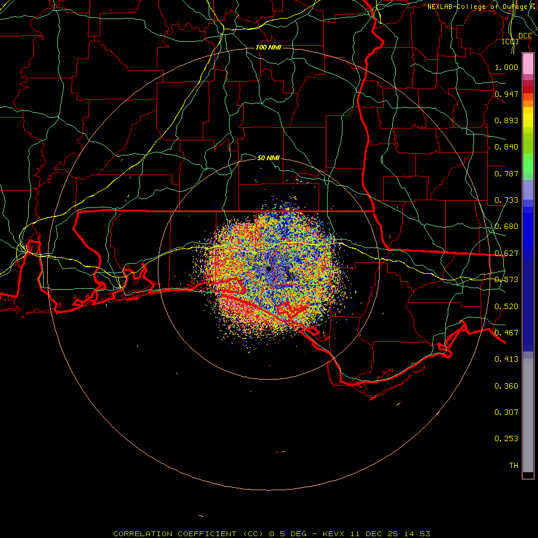
Task: Select the 0.413 value on the color scale
Action: [506, 359]
